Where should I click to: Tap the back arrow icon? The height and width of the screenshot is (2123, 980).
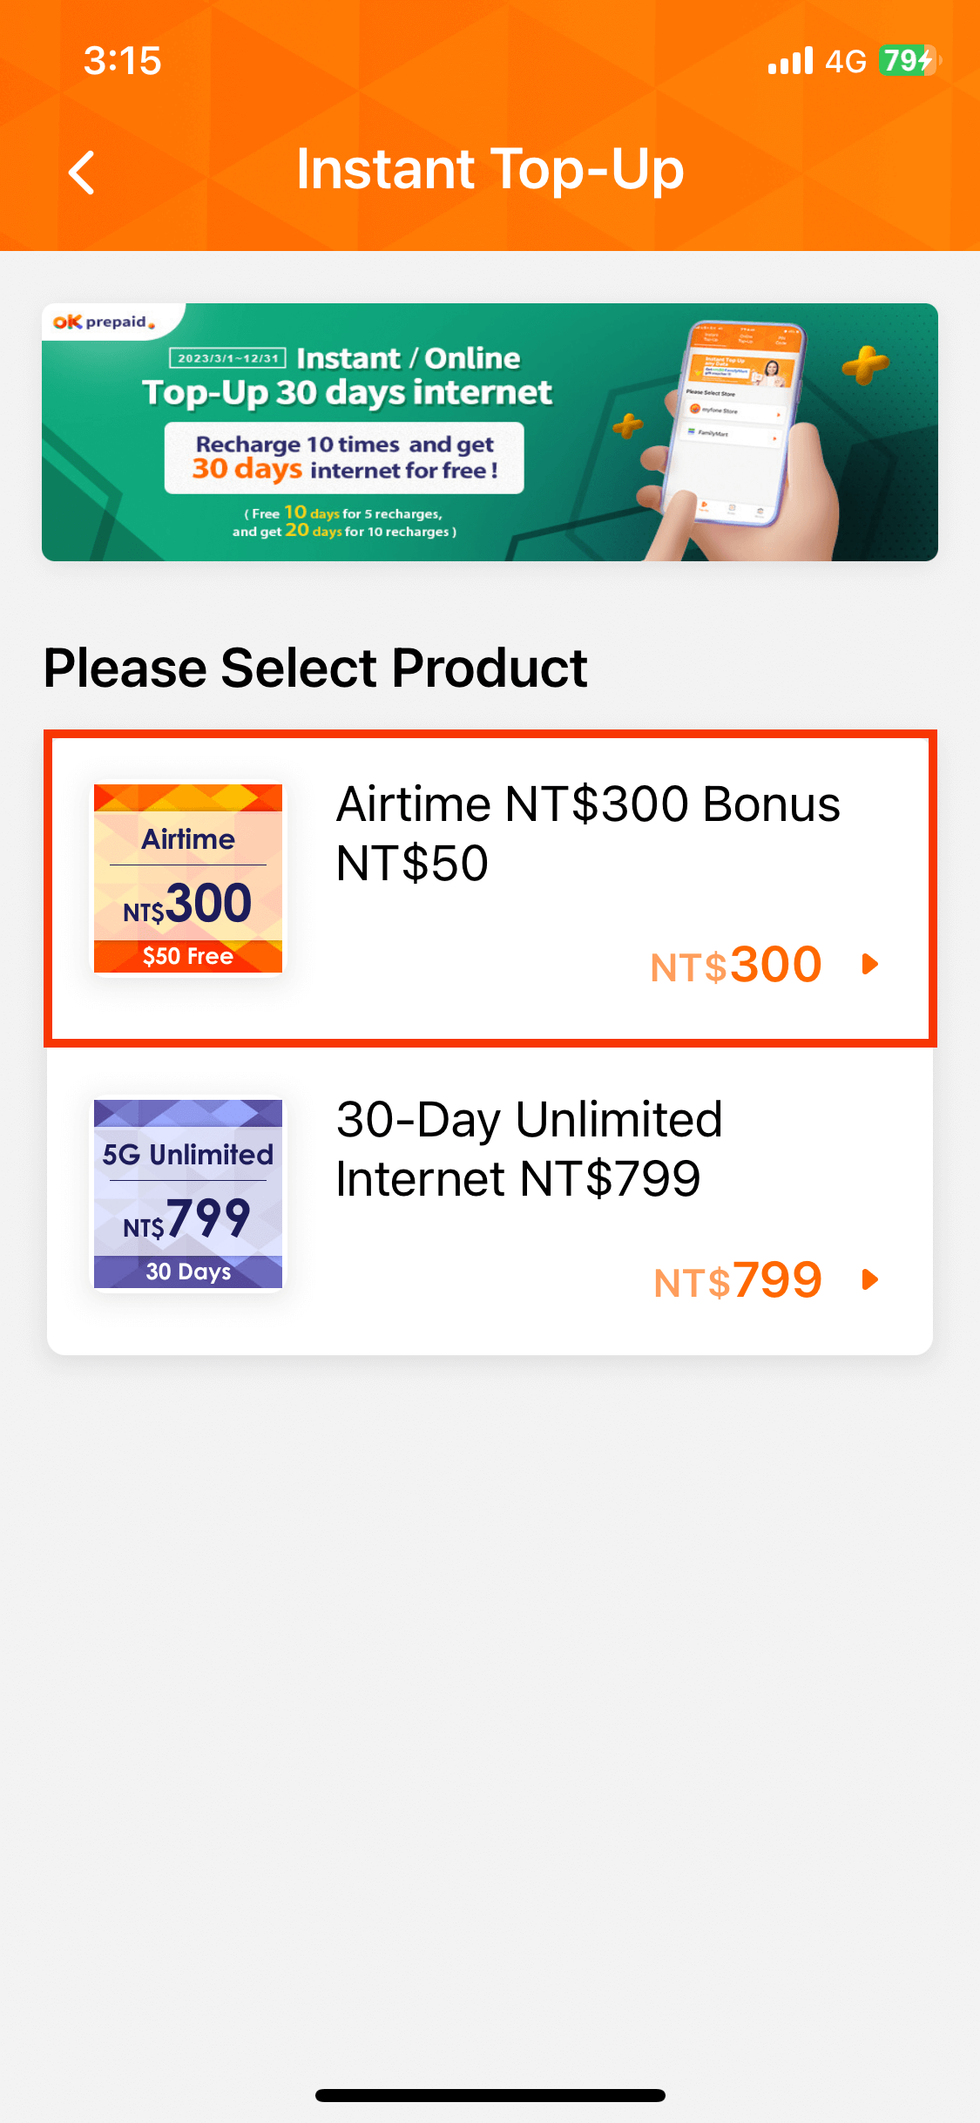coord(82,172)
